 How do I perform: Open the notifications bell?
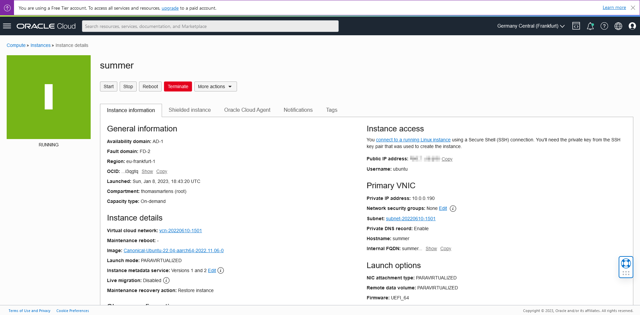[590, 26]
